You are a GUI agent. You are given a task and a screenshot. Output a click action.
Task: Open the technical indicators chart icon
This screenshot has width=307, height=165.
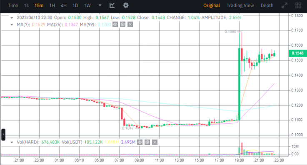[112, 5]
